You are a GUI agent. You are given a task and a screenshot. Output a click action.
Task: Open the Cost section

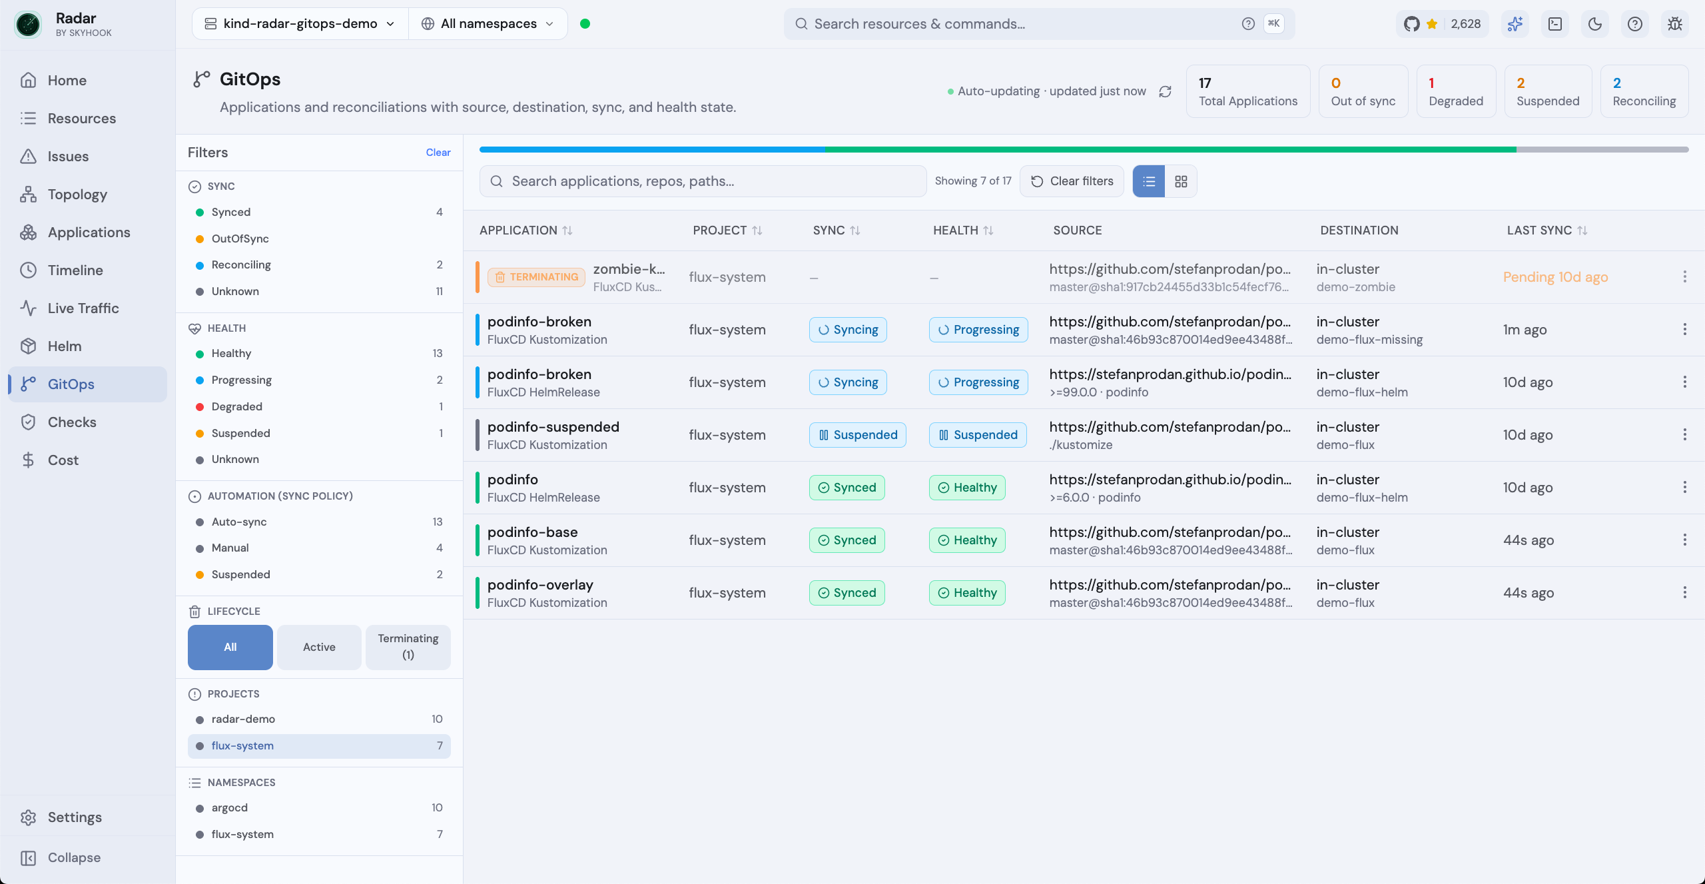(x=87, y=460)
